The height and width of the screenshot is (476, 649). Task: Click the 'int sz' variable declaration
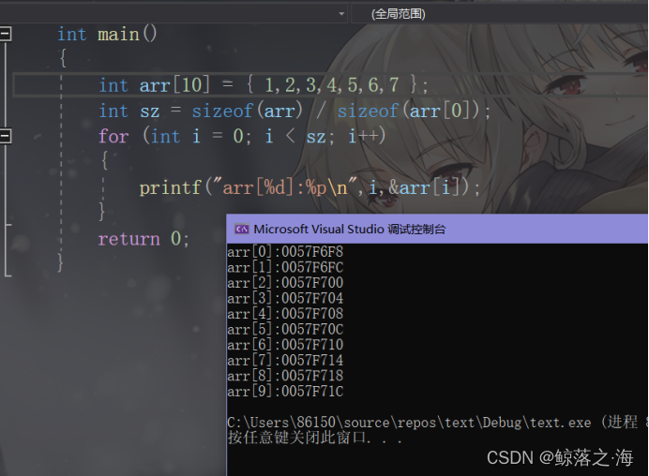129,111
